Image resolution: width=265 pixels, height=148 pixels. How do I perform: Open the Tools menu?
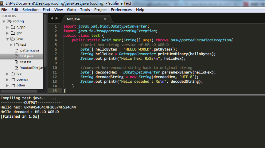coord(85,10)
